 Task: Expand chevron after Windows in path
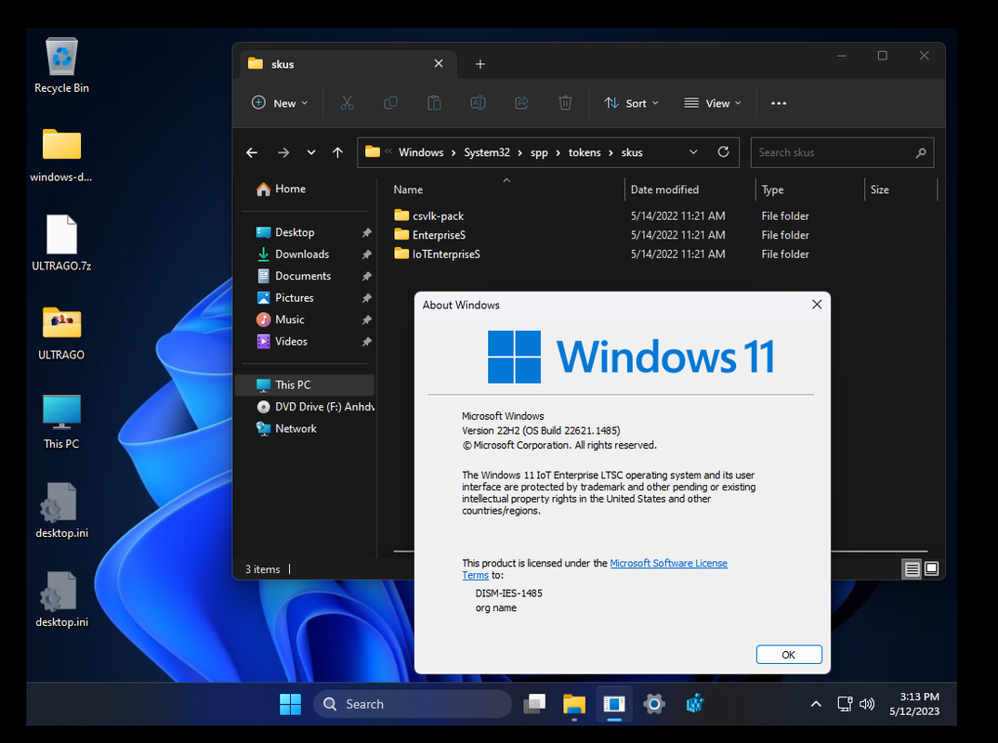453,152
